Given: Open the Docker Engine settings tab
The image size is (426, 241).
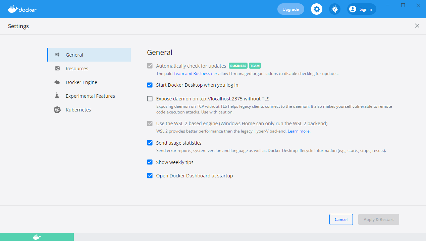Looking at the screenshot, I should [89, 82].
